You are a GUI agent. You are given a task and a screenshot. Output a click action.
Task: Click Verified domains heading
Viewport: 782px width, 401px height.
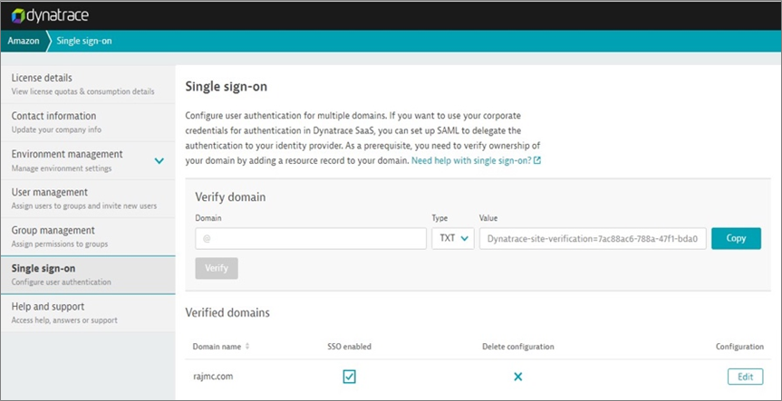(x=227, y=313)
